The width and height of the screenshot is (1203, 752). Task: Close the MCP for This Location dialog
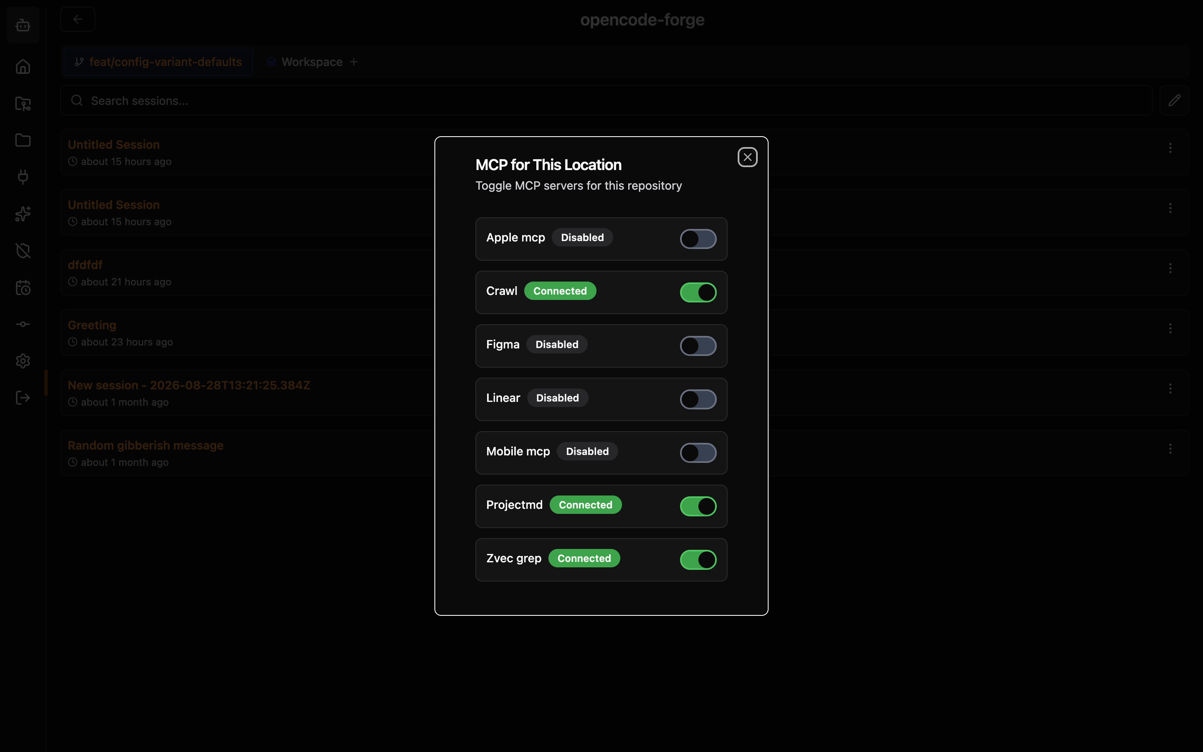pyautogui.click(x=747, y=157)
